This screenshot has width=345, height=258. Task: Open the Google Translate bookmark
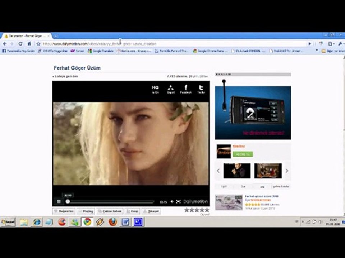click(x=101, y=51)
